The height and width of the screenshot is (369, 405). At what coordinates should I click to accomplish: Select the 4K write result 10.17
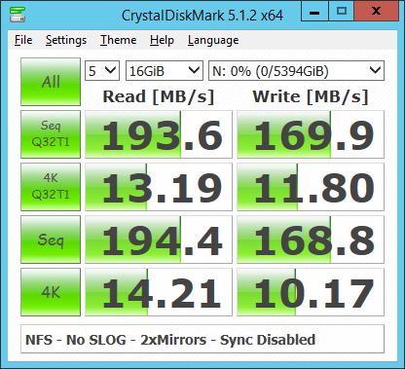[x=311, y=292]
